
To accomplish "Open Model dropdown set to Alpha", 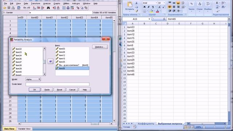I will pos(33,79).
